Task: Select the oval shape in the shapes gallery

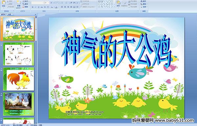Action: coord(112,2)
